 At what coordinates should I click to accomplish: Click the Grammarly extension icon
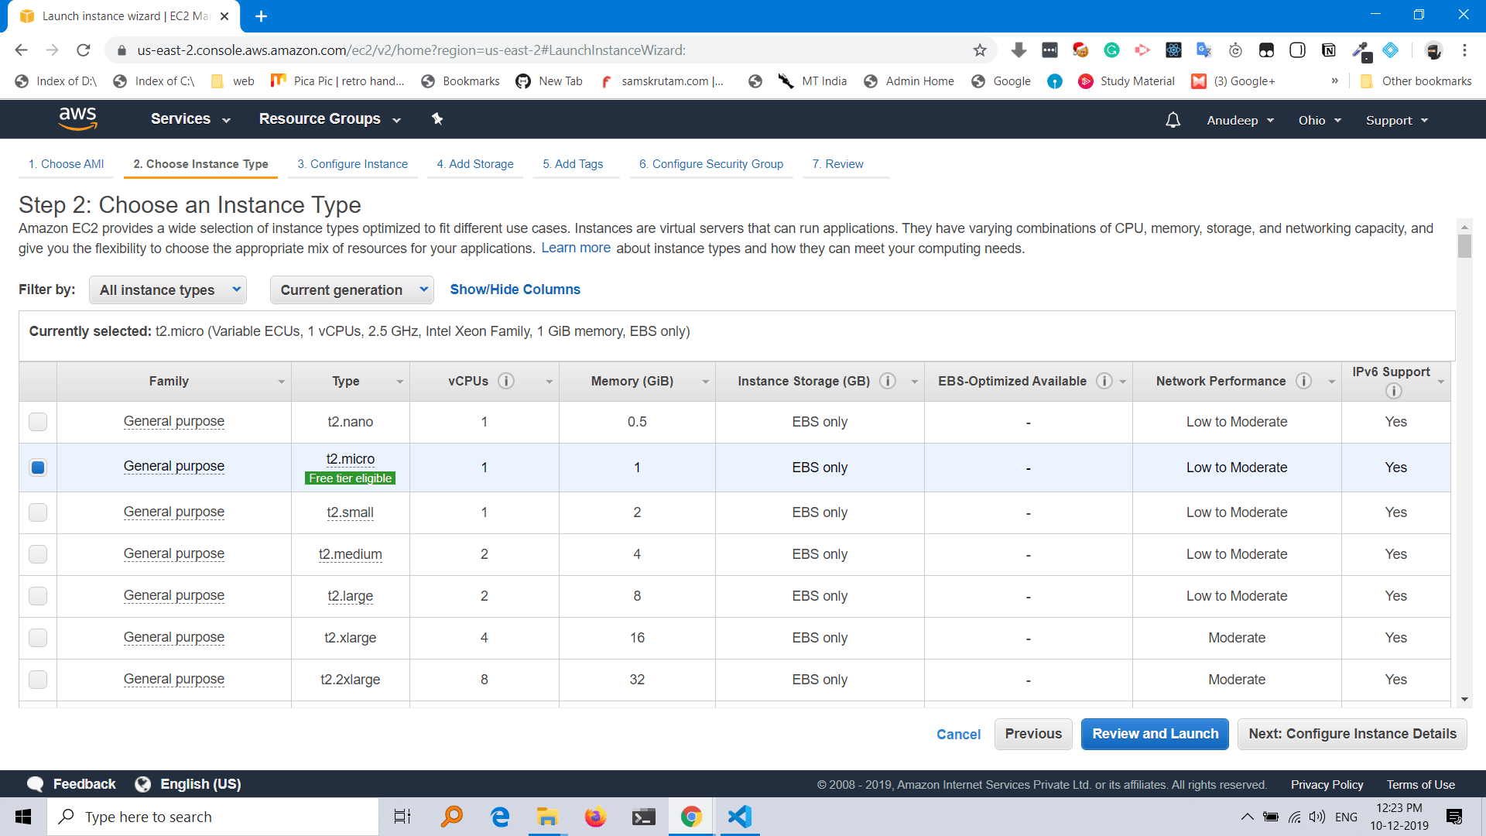click(1111, 50)
